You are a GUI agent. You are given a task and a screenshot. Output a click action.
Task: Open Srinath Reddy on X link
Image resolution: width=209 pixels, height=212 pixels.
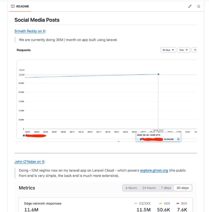[30, 31]
